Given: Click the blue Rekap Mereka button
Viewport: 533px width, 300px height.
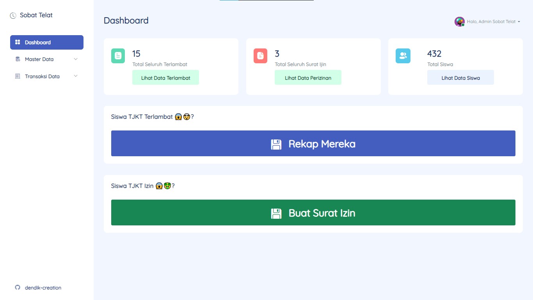Looking at the screenshot, I should click(313, 143).
